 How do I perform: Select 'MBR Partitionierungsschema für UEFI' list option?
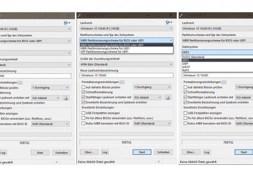[126, 49]
